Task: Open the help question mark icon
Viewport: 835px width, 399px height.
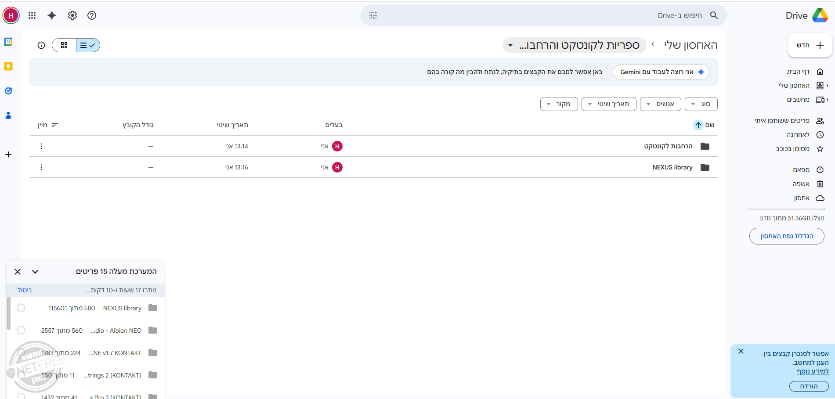Action: pos(92,15)
